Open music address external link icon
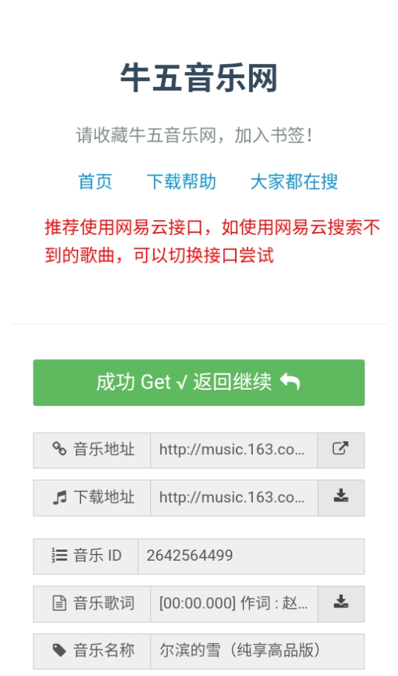The image size is (398, 676). click(341, 448)
